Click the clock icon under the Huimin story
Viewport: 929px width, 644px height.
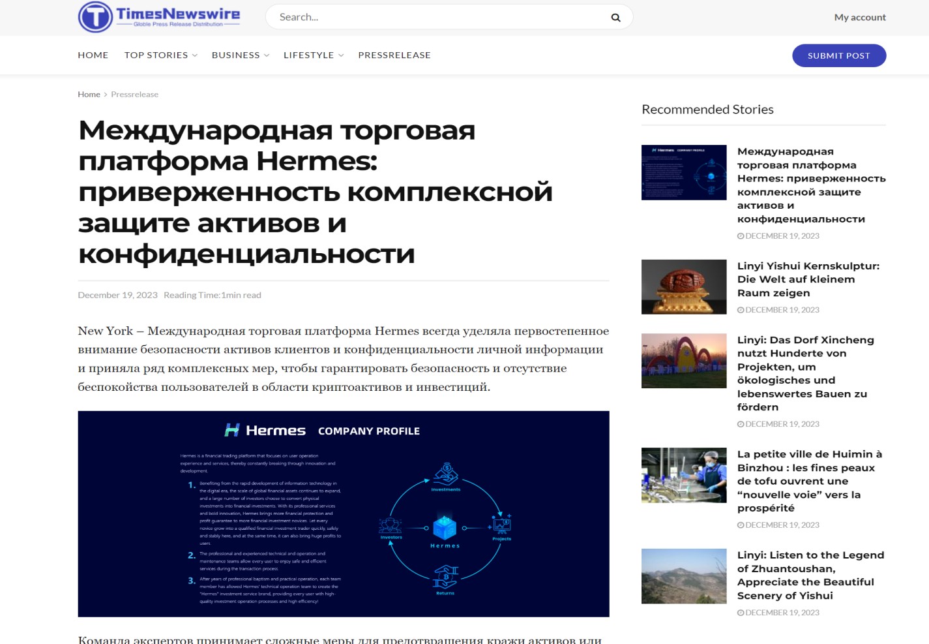[x=741, y=525]
